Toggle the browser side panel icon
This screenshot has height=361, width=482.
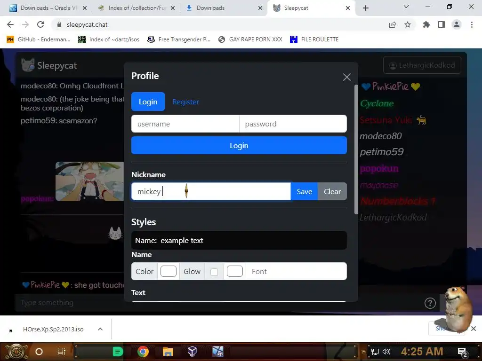pyautogui.click(x=442, y=24)
